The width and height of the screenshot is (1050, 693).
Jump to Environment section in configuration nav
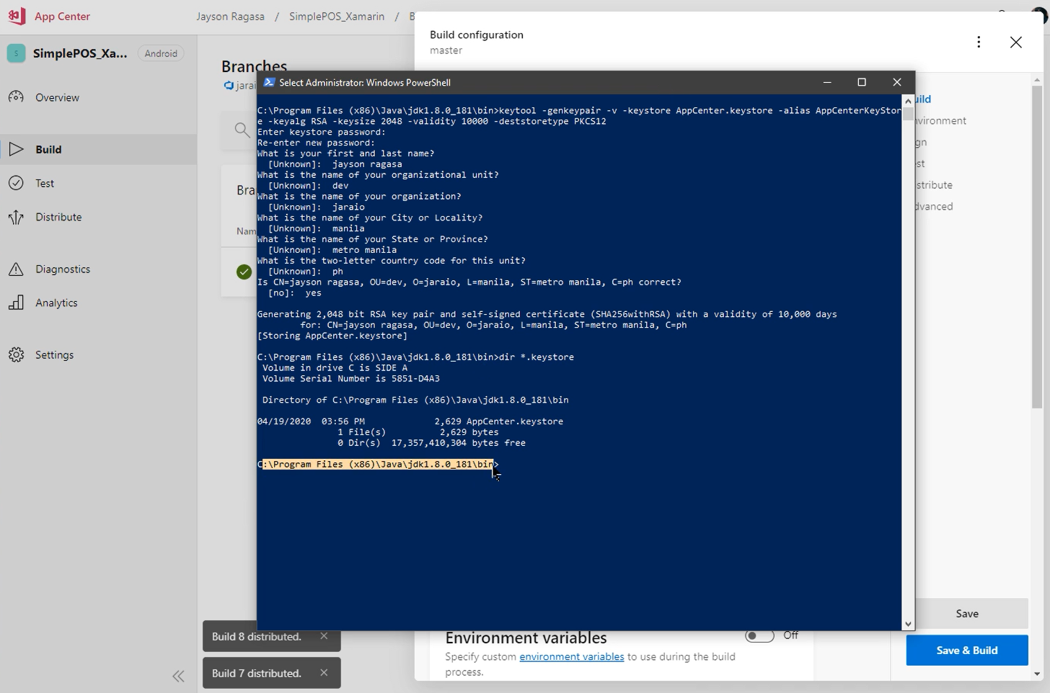[941, 120]
